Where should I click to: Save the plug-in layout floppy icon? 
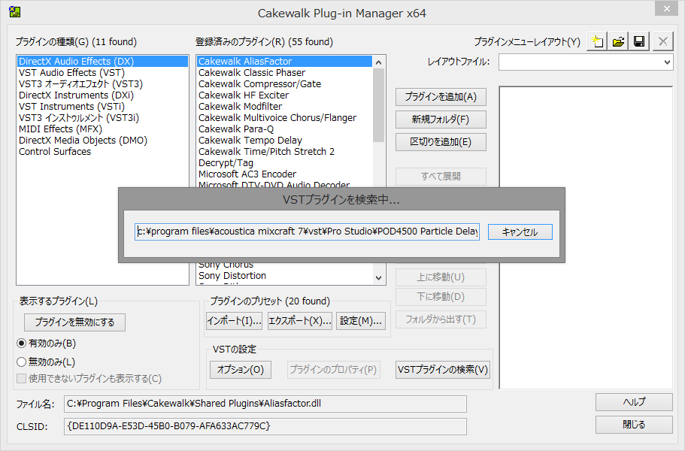click(x=639, y=42)
